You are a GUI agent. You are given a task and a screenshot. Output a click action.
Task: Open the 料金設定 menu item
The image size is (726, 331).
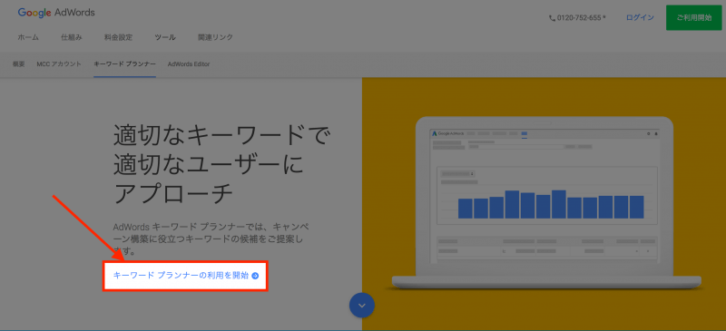point(119,37)
